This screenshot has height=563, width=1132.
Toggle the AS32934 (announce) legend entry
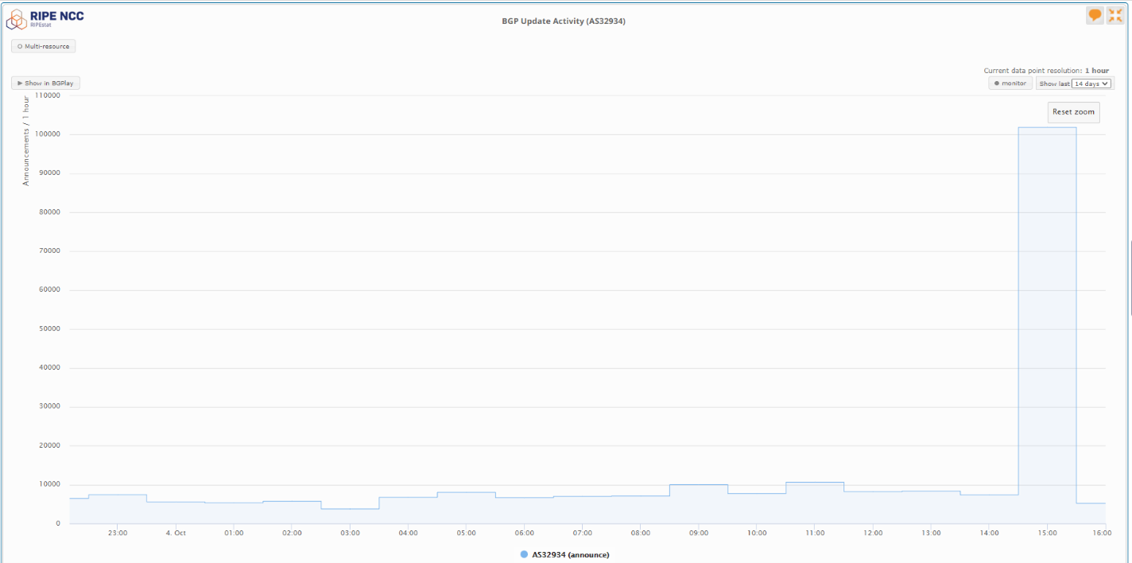(564, 554)
